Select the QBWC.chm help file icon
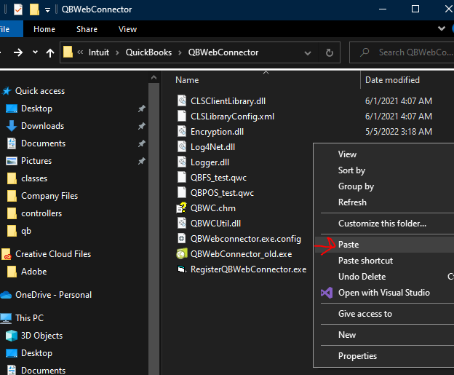454x375 pixels. click(x=182, y=208)
